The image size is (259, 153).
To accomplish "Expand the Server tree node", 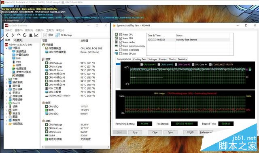I will click(x=6, y=86).
